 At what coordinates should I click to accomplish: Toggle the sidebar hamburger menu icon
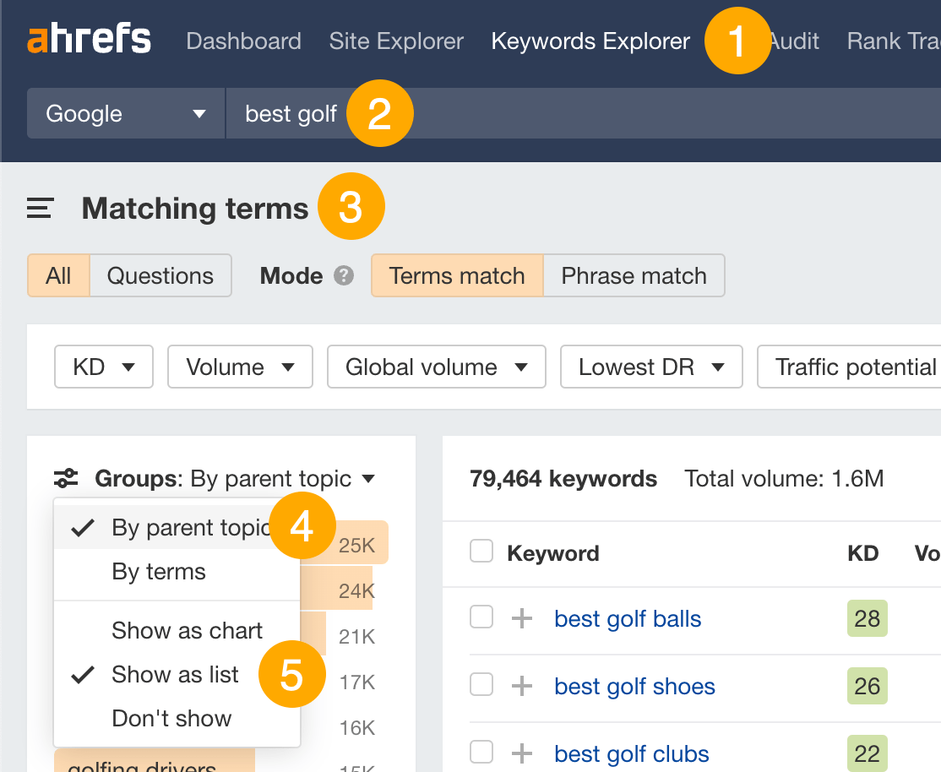point(41,209)
